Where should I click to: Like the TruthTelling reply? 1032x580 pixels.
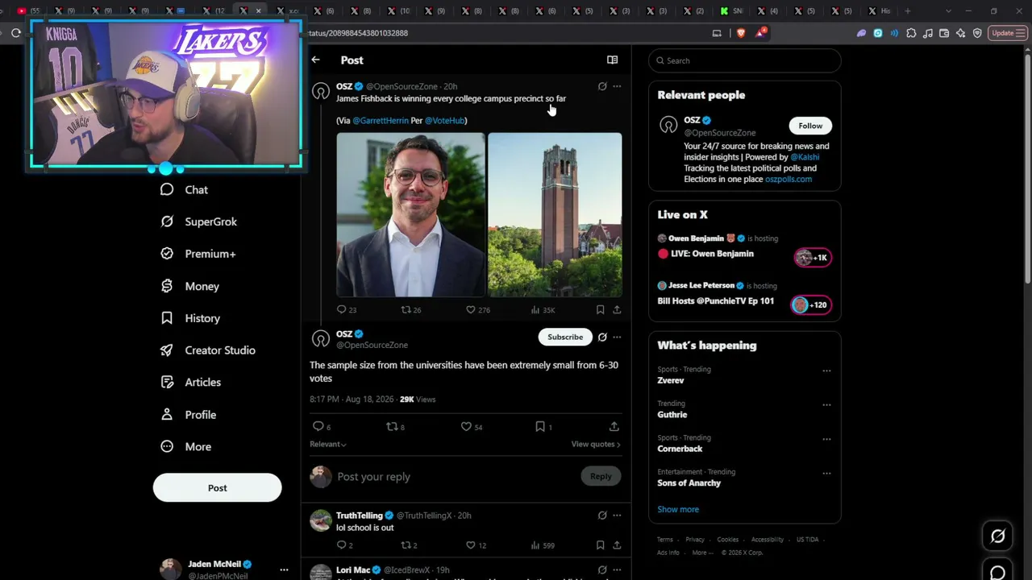[471, 545]
